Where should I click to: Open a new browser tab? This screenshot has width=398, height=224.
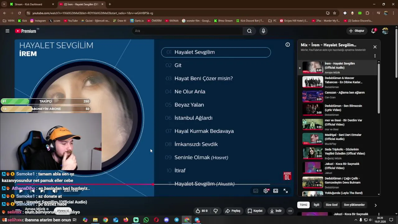tap(110, 4)
